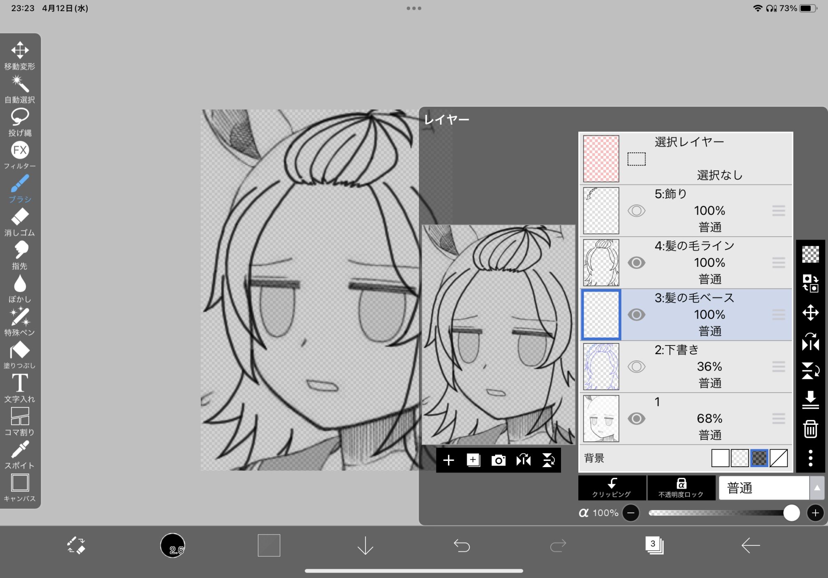Enable 不透明度ロック alpha lock button
The image size is (828, 578).
pos(681,488)
